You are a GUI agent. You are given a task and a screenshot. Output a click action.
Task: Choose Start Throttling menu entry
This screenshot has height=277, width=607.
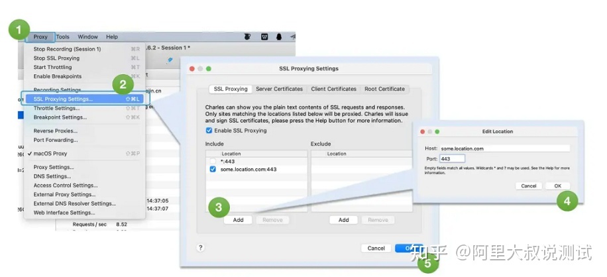coord(84,68)
